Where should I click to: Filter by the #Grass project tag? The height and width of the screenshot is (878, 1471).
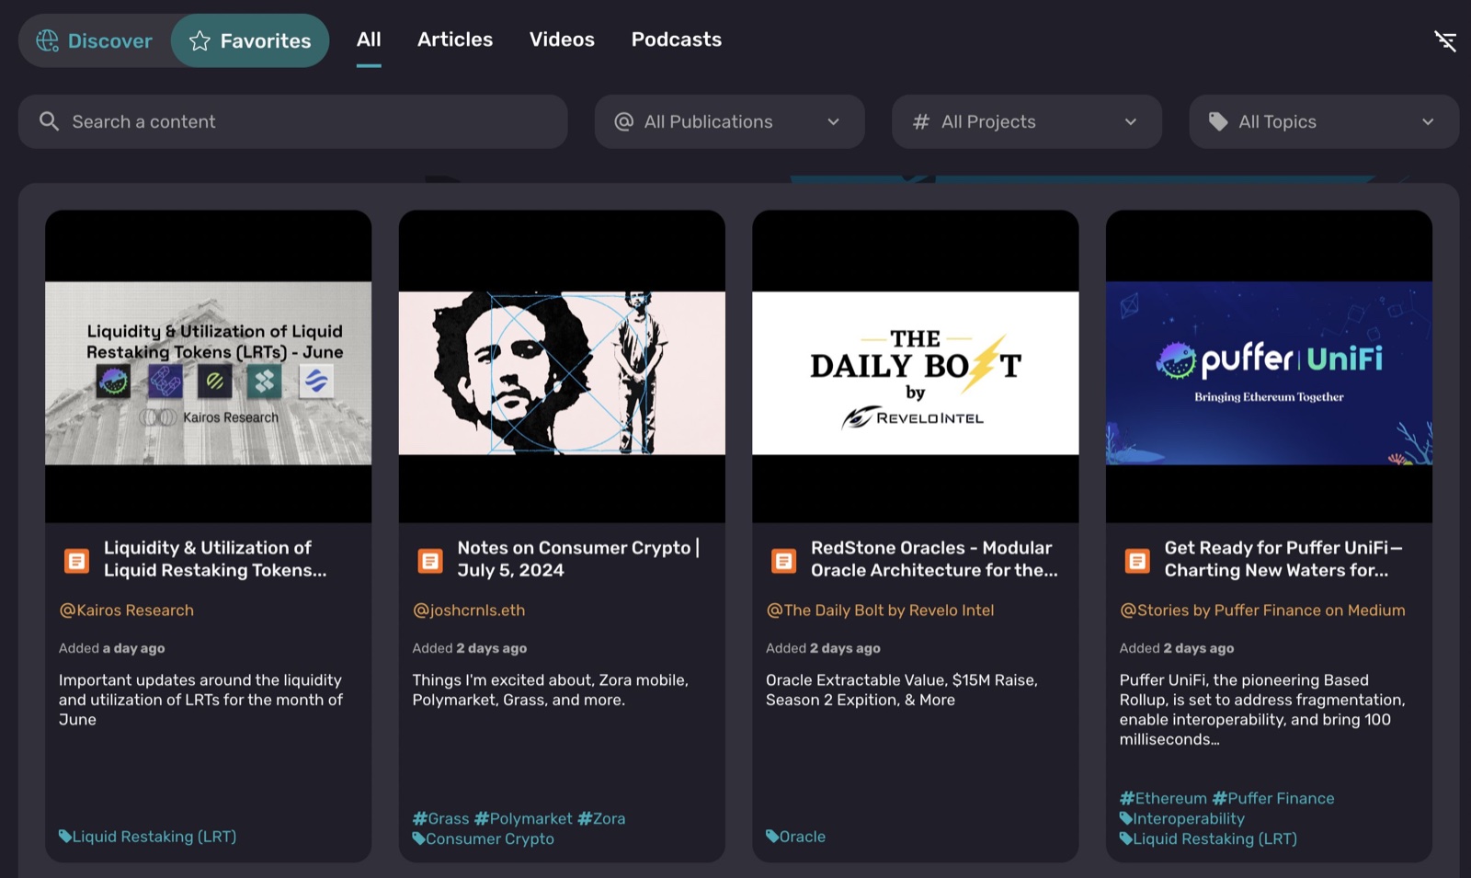coord(441,818)
